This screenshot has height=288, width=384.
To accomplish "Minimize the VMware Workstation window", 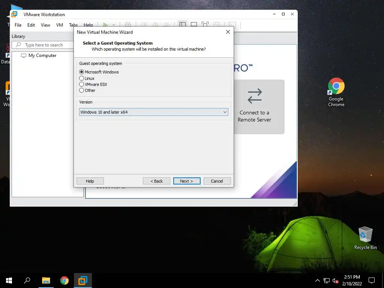I will (x=274, y=14).
